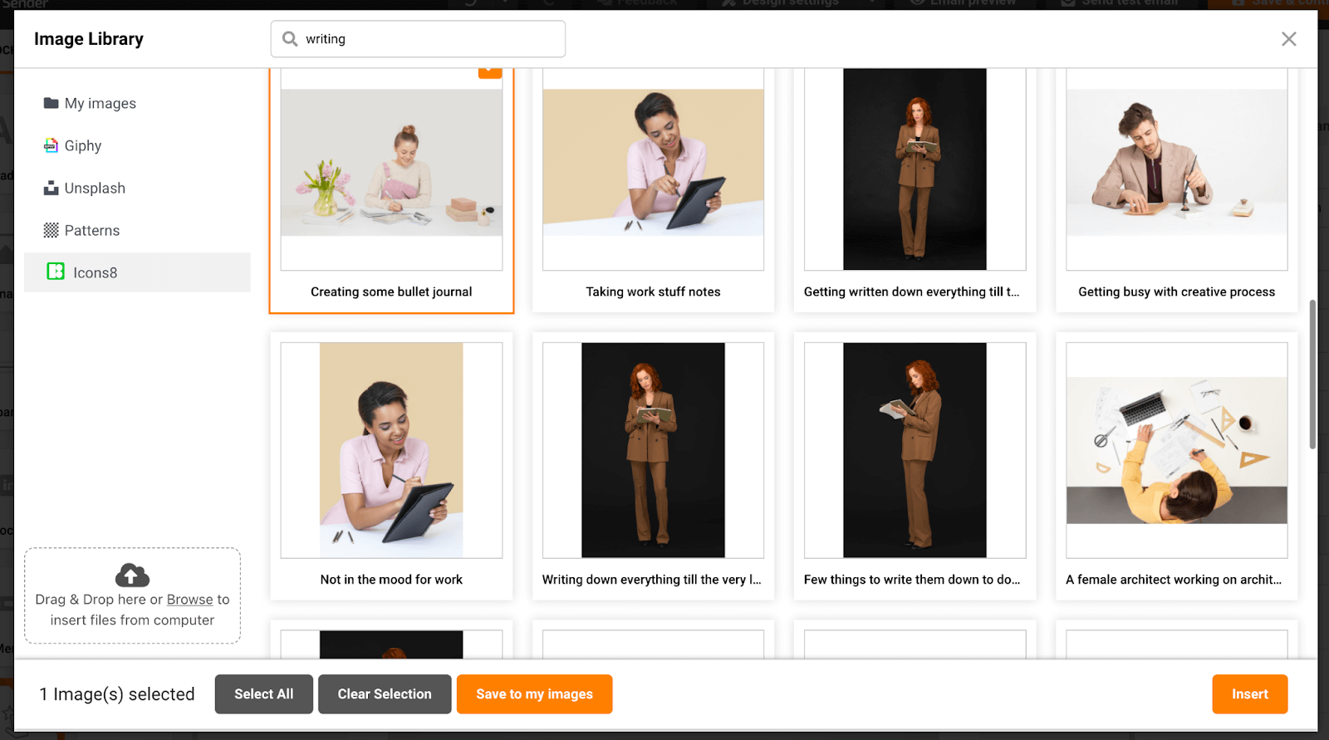Click the image results vertical scrollbar

[x=1312, y=374]
